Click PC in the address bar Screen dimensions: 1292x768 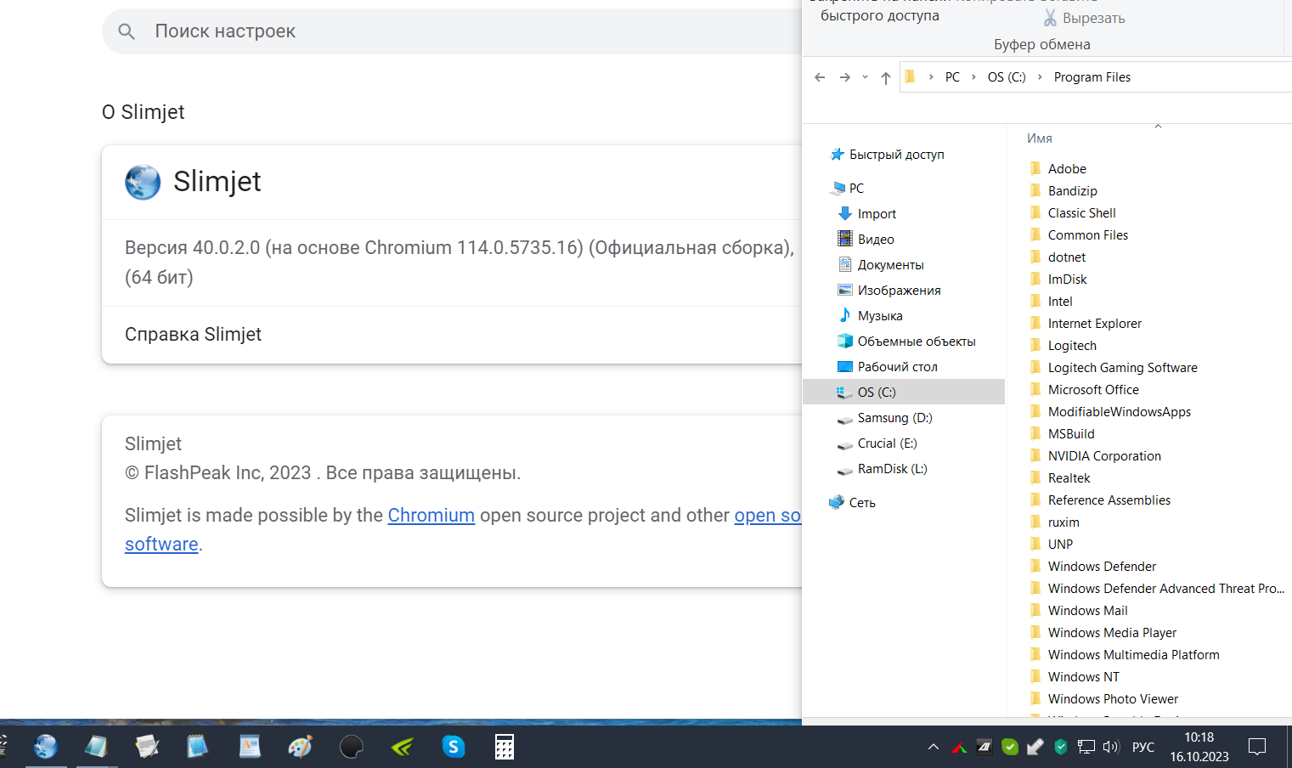(x=952, y=77)
